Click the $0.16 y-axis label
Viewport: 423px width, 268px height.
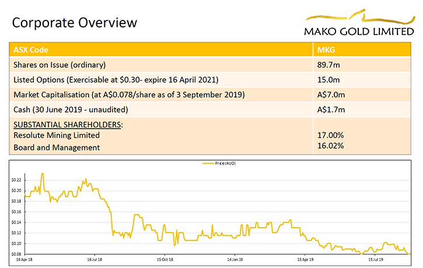(x=16, y=212)
